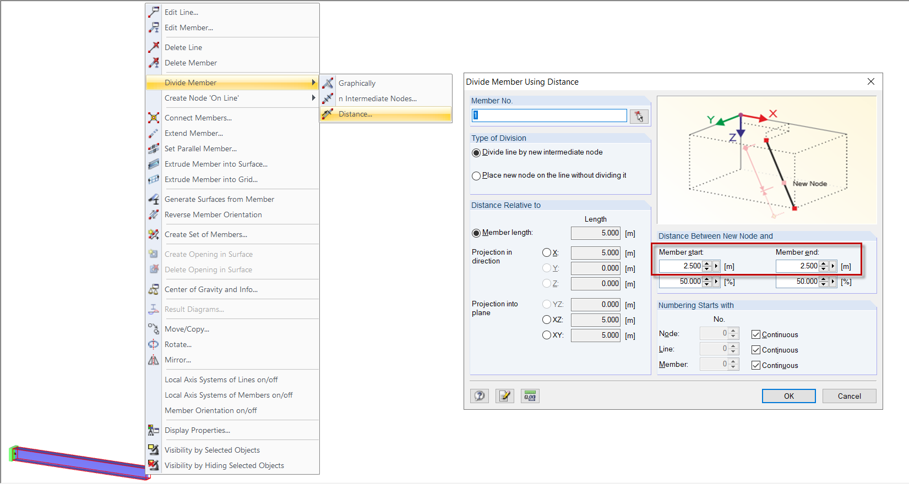Image resolution: width=909 pixels, height=484 pixels.
Task: Click Extrude Member into Surface icon
Action: tap(154, 163)
